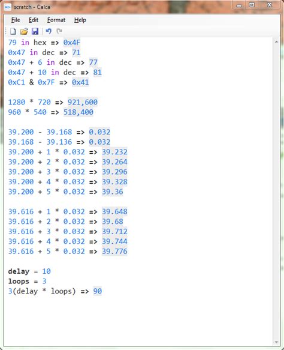Screen dimensions: 284x350
Task: Open the File menu
Action: click(16, 20)
